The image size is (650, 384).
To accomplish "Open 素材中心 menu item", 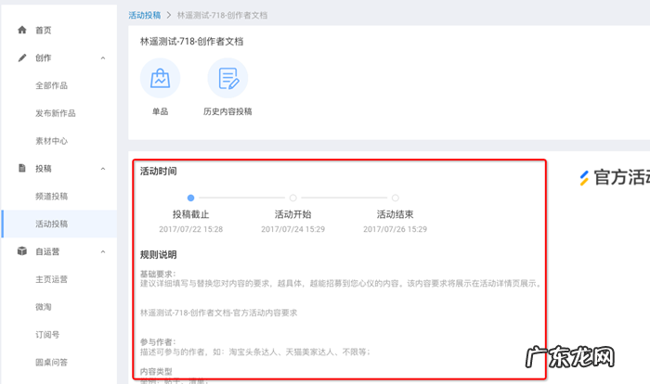I will (51, 141).
